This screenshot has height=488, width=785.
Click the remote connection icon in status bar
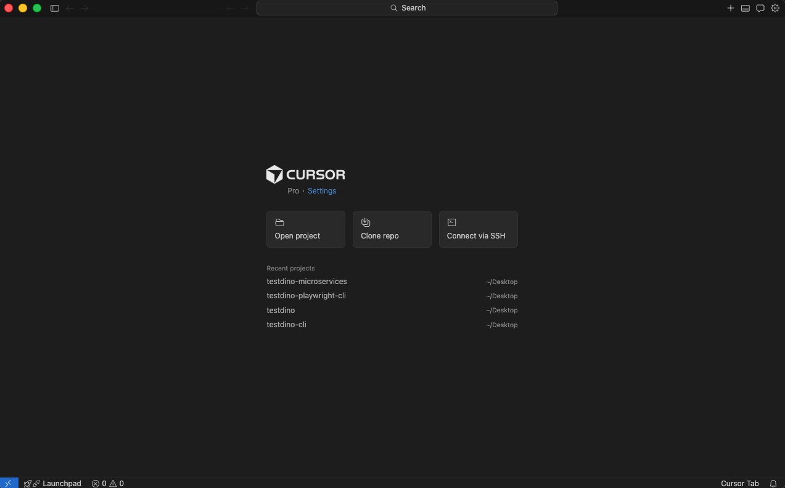click(x=9, y=483)
